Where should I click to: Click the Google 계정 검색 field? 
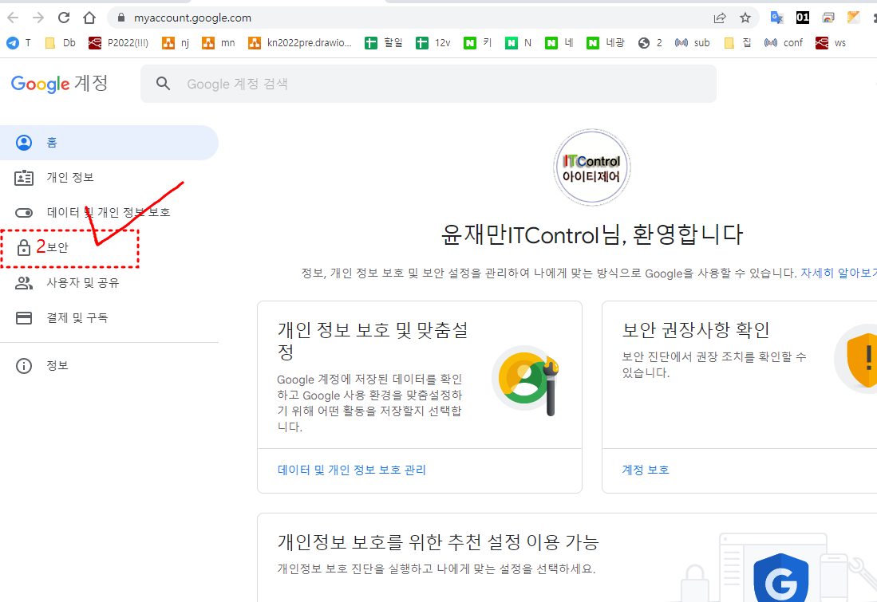[429, 84]
